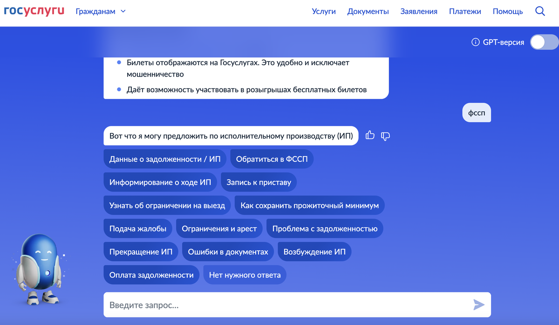Image resolution: width=559 pixels, height=325 pixels.
Task: Go to the Помощь section
Action: (x=507, y=11)
